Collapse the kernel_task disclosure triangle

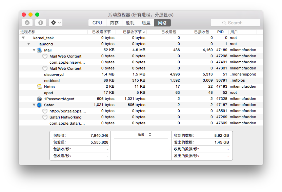tap(23, 38)
